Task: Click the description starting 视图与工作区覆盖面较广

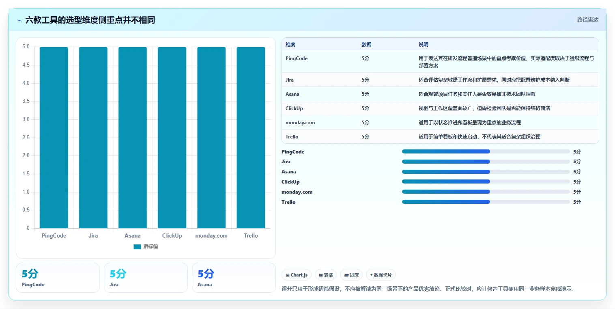Action: (x=484, y=108)
